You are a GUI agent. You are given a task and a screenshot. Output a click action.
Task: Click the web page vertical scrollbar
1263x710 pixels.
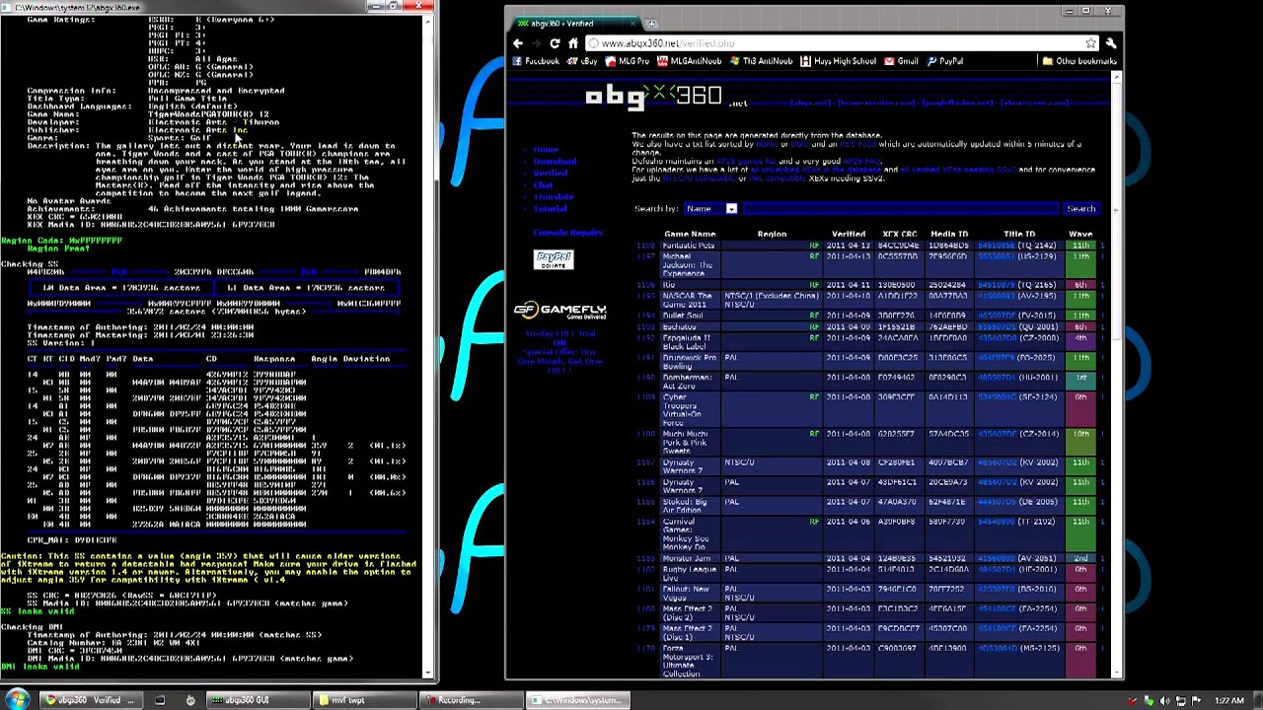1118,375
